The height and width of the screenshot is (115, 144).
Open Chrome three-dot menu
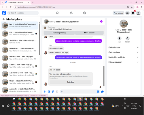pyautogui.click(x=141, y=7)
